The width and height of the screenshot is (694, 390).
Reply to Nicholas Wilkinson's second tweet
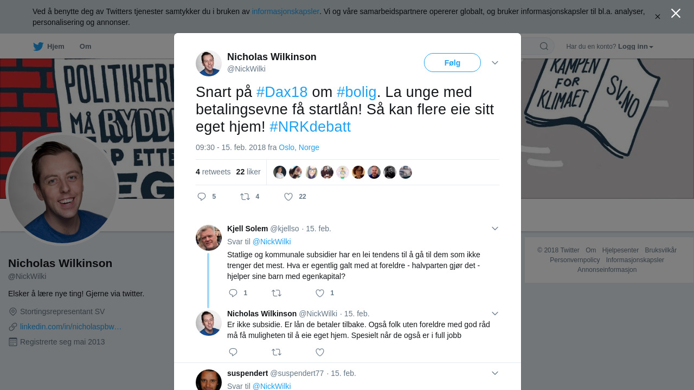(x=233, y=352)
